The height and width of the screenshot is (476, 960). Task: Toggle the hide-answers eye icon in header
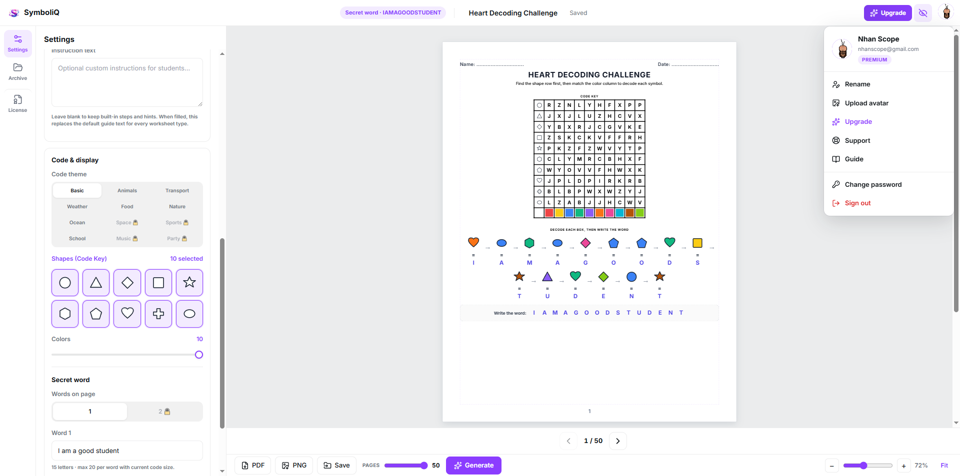click(x=923, y=13)
